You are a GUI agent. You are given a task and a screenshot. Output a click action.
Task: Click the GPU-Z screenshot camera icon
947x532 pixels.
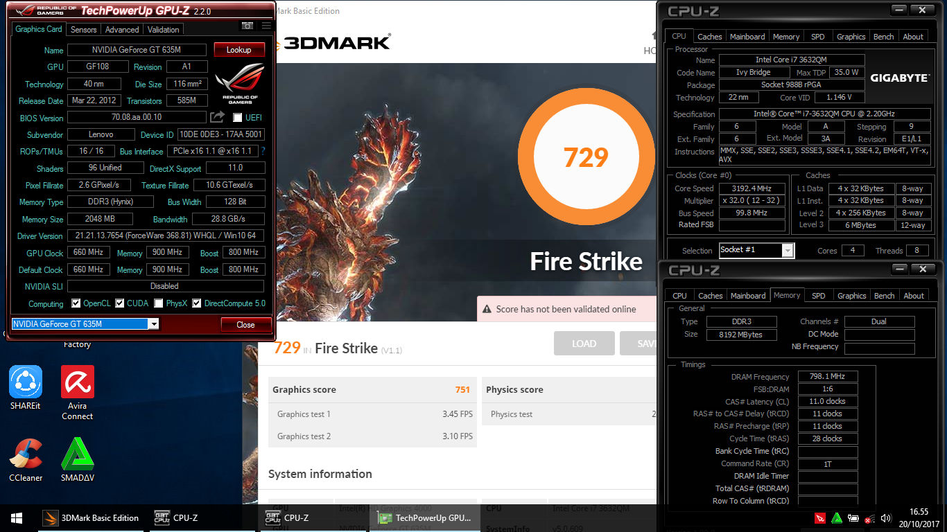coord(247,26)
